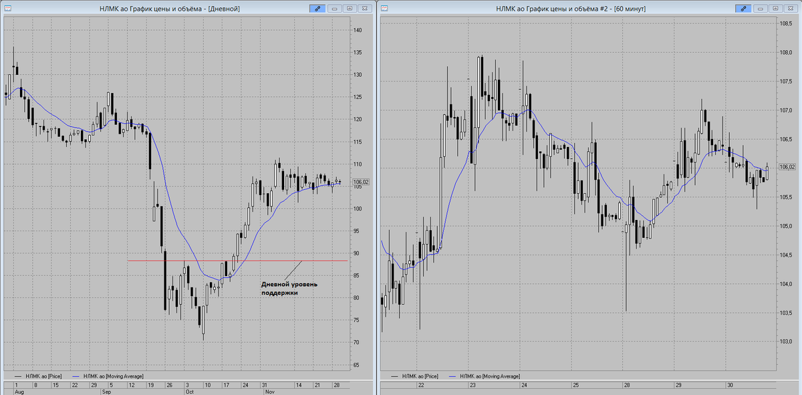
Task: Click the Sep month label on the time axis
Action: click(106, 392)
